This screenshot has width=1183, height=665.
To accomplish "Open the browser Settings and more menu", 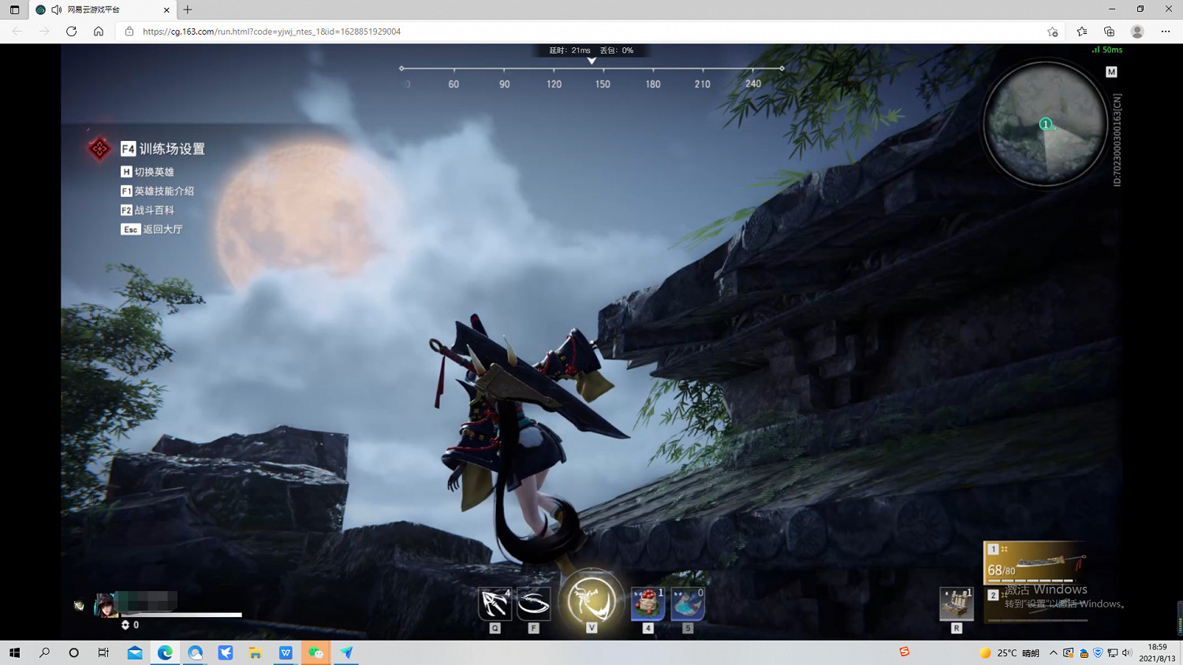I will pyautogui.click(x=1166, y=32).
